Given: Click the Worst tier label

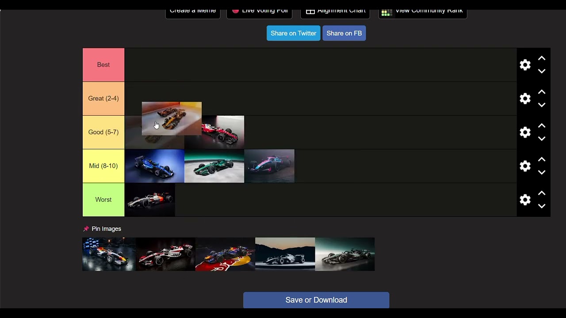Looking at the screenshot, I should [x=103, y=200].
